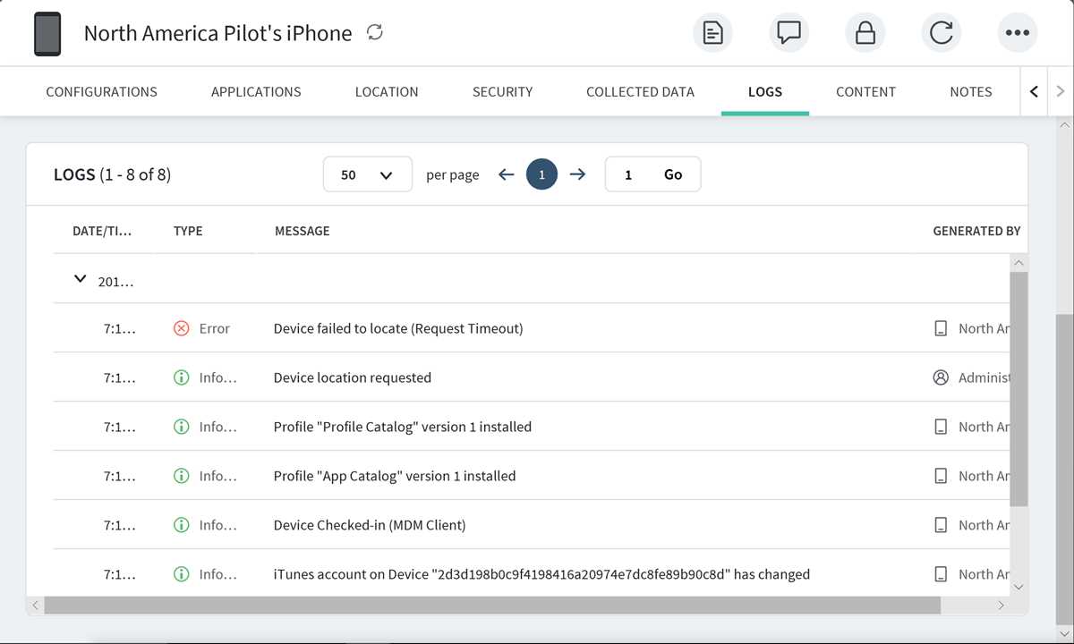The width and height of the screenshot is (1074, 644).
Task: Go to previous page arrow
Action: click(507, 174)
